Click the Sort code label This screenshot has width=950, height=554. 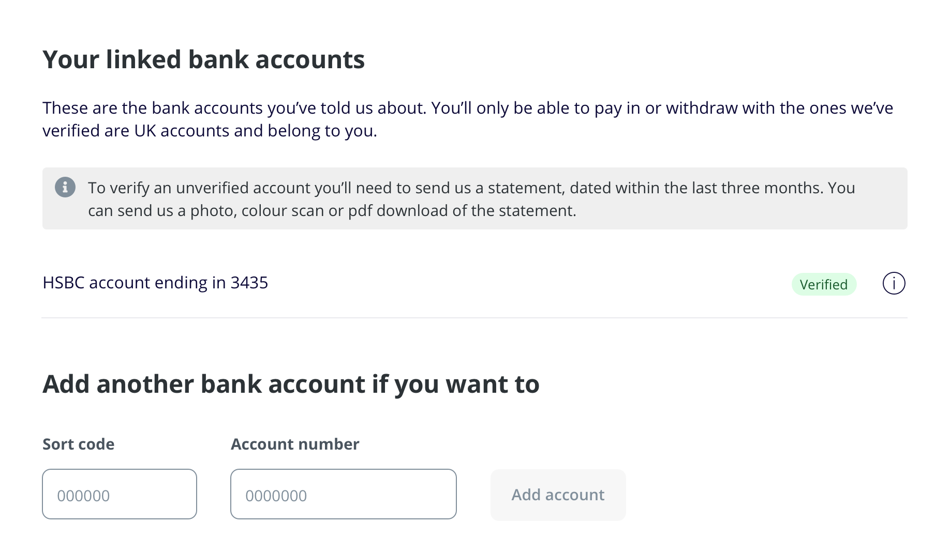coord(78,444)
